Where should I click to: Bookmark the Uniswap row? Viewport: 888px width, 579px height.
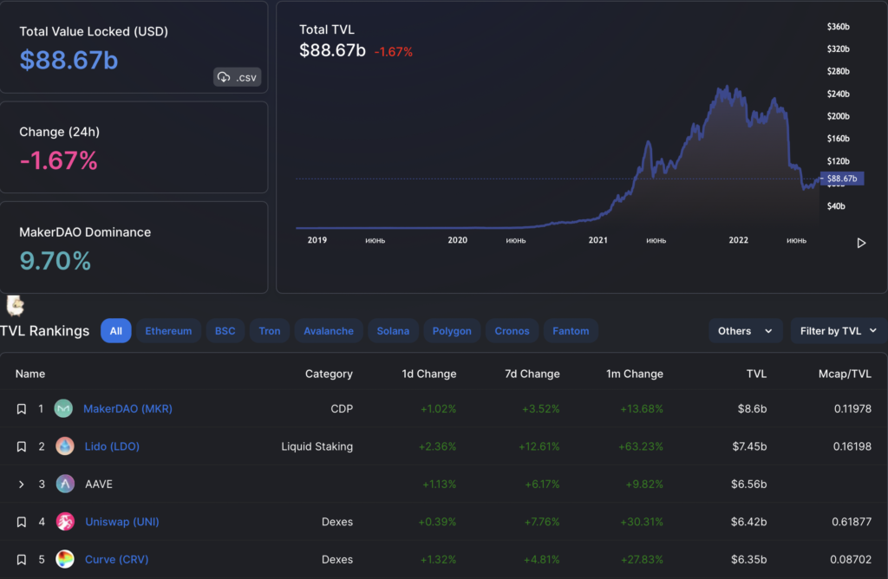click(x=22, y=521)
